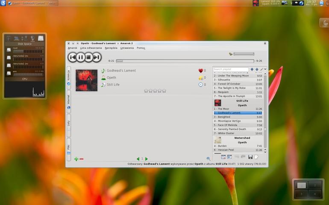Switch to the Listy sidebar tab
Viewport: 329px width, 205px height.
(69, 126)
